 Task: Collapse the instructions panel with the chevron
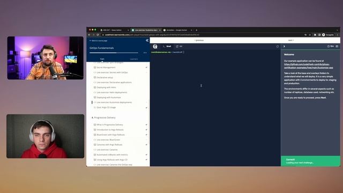tap(284, 47)
